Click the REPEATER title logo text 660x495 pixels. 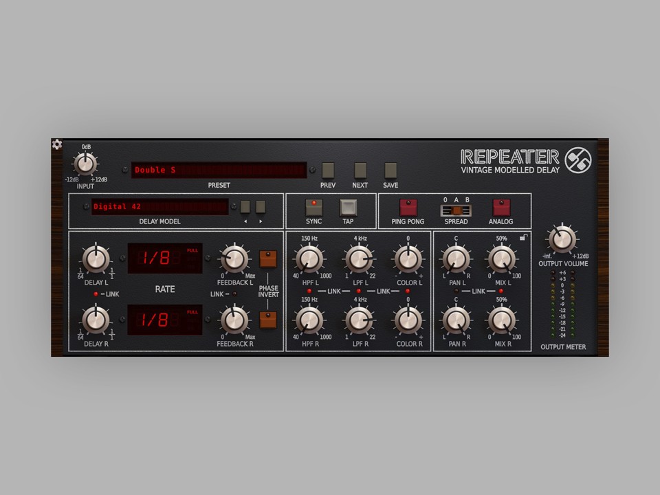pos(509,157)
